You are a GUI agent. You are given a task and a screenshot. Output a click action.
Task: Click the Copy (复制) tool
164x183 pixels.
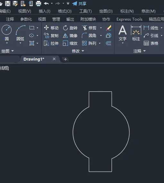(51, 35)
